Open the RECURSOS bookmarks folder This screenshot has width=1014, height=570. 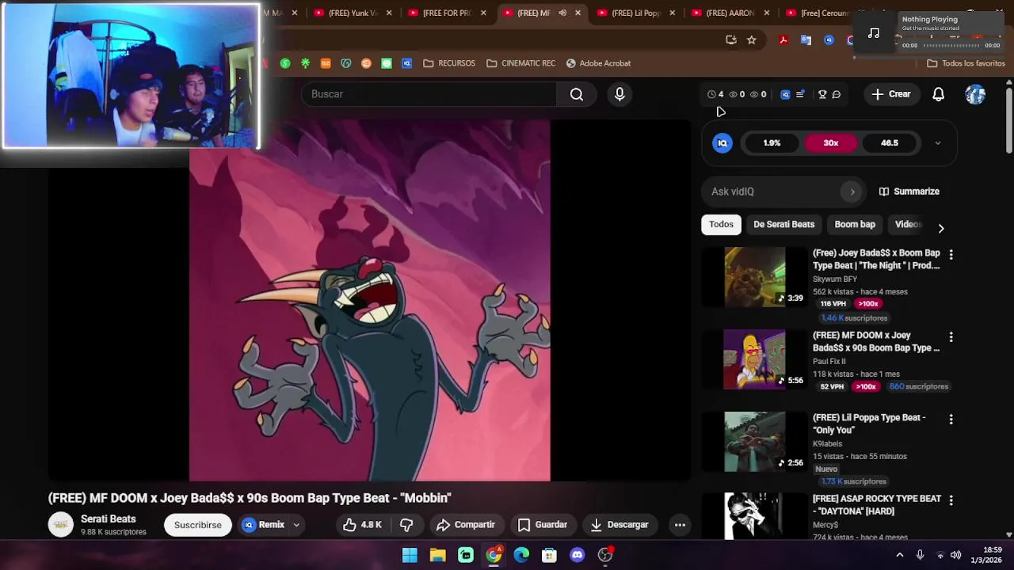[449, 63]
